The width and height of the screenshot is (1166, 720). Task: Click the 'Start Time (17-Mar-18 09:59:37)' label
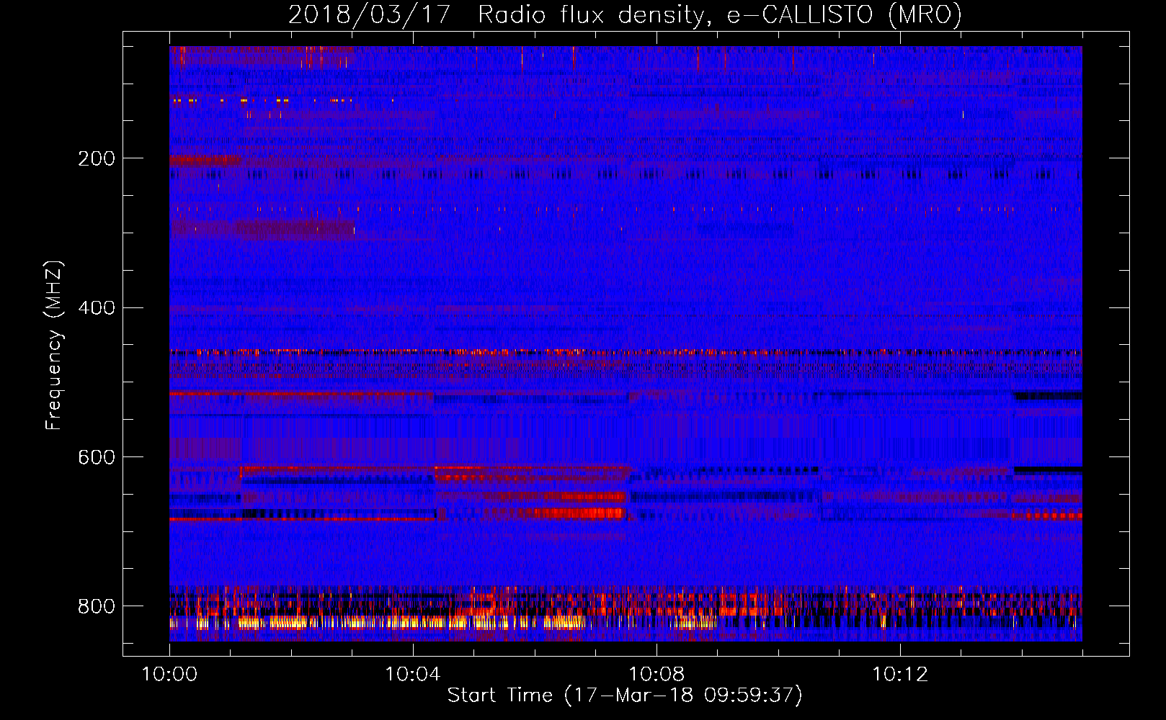[x=625, y=696]
